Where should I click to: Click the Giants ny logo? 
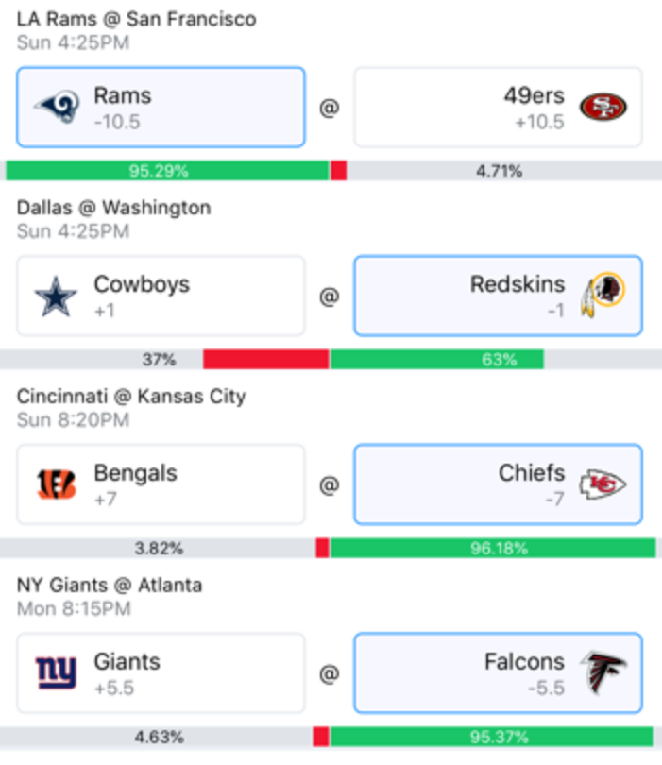click(56, 672)
